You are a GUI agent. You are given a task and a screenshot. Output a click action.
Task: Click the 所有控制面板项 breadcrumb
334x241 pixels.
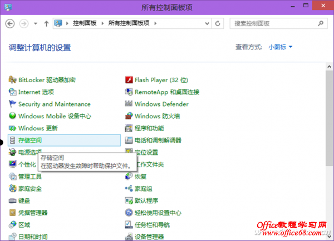click(x=129, y=23)
